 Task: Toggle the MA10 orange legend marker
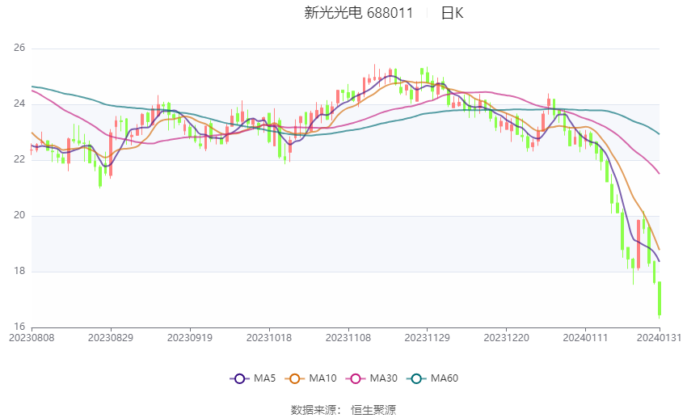click(294, 378)
